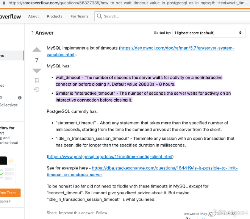Viewport: 250px width, 219px height.
Task: Click the search magnifier icon
Action: click(99, 16)
